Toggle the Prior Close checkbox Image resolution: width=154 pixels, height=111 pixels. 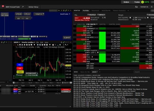[x=37, y=75]
